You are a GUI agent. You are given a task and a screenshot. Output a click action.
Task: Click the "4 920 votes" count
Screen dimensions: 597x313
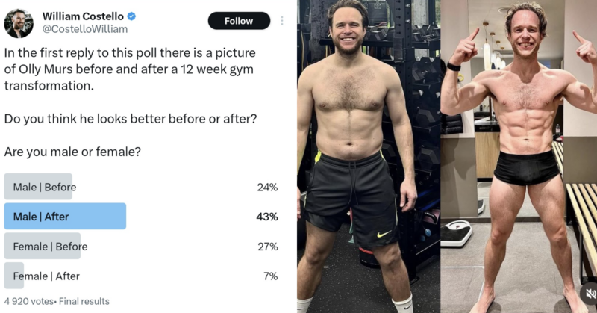click(27, 301)
